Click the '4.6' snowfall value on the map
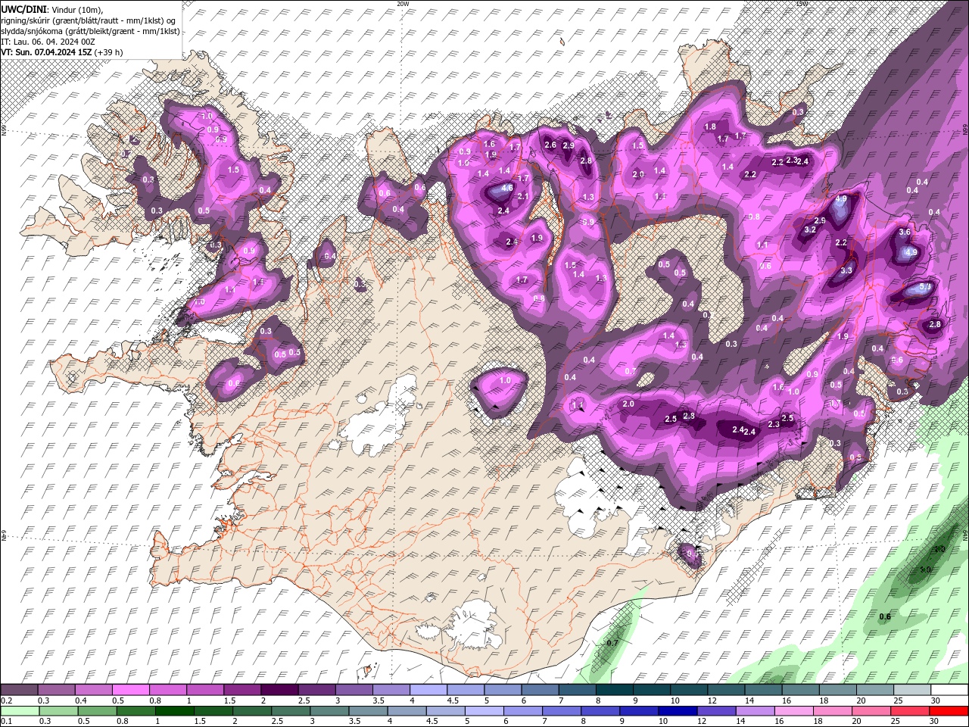The height and width of the screenshot is (727, 969). (508, 188)
